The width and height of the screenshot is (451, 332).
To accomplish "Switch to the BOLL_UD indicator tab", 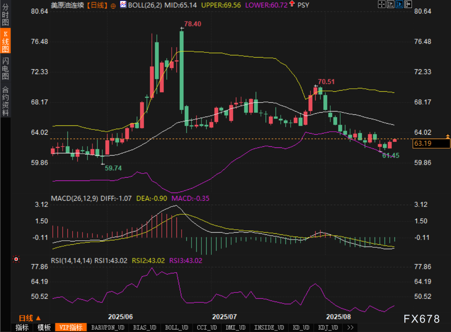I will pyautogui.click(x=177, y=328).
